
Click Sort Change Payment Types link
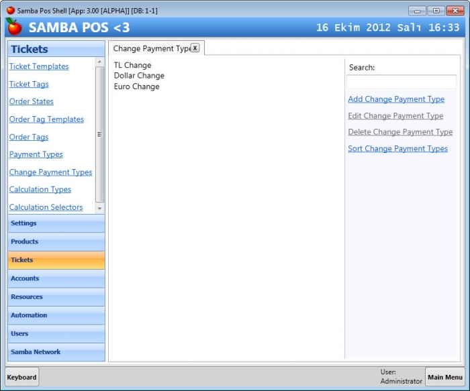(397, 148)
